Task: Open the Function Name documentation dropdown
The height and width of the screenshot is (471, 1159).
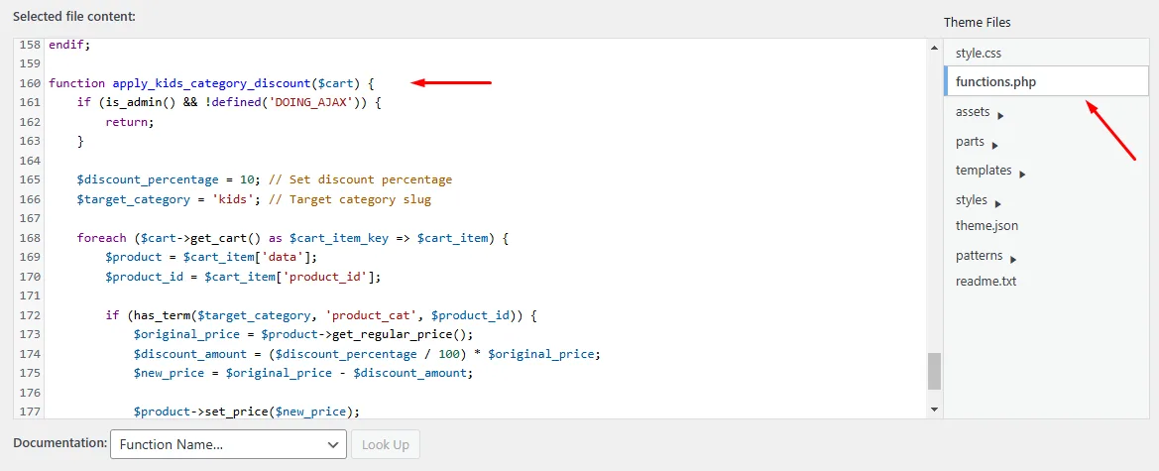Action: pyautogui.click(x=228, y=444)
